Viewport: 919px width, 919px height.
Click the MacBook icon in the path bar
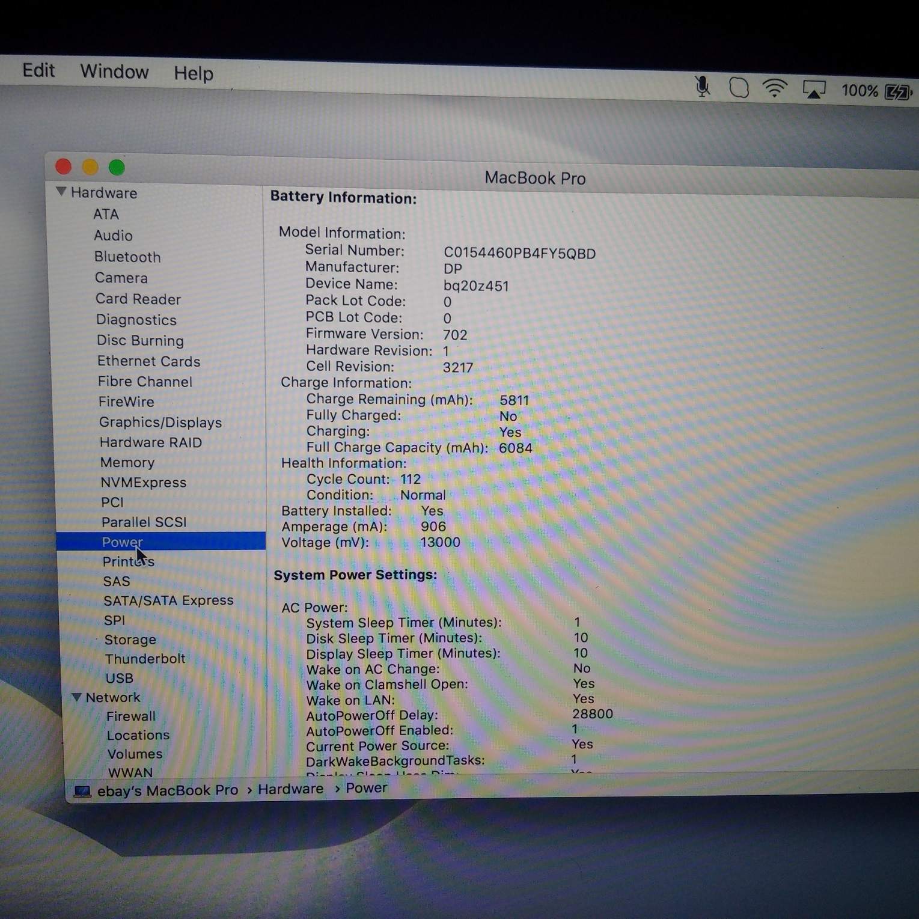(x=82, y=792)
